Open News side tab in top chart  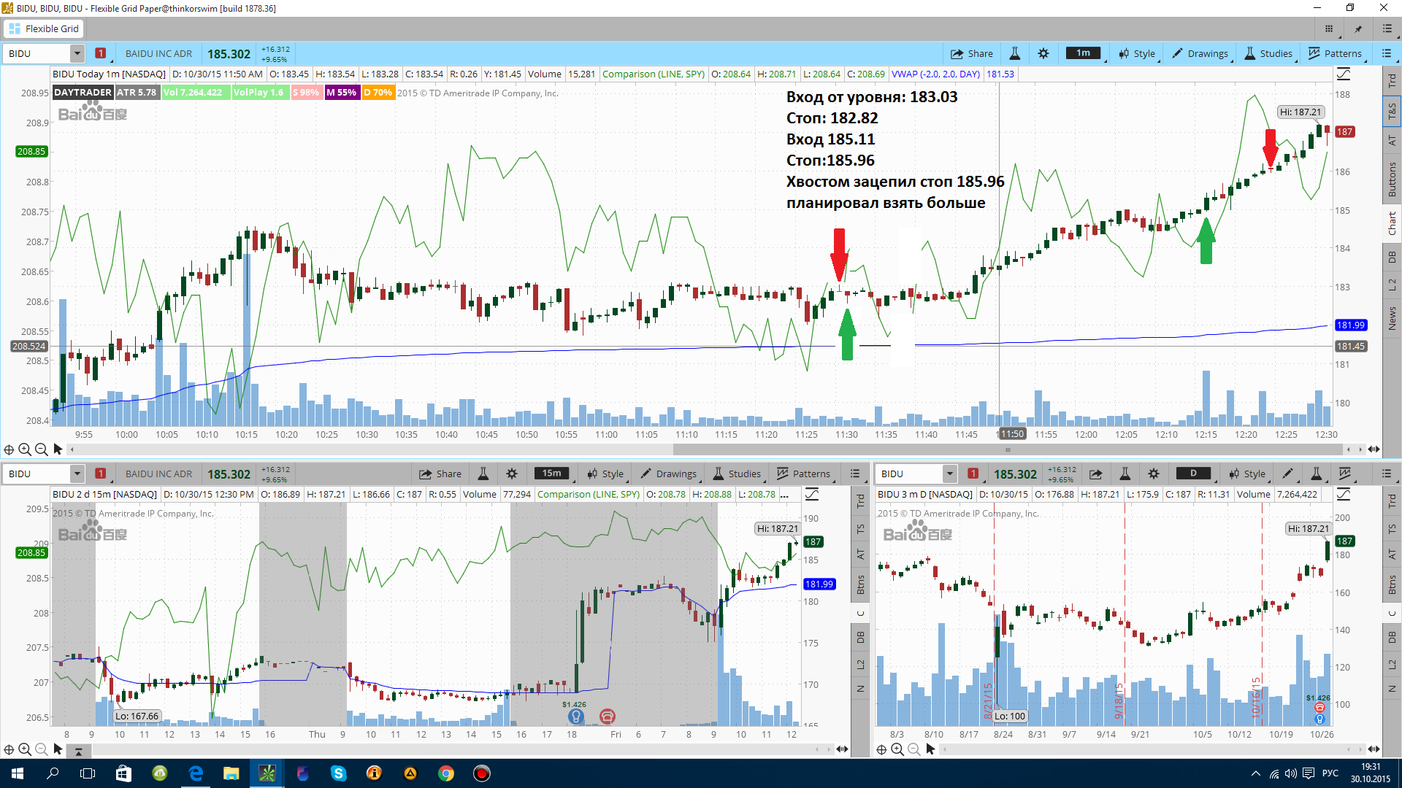click(1393, 319)
